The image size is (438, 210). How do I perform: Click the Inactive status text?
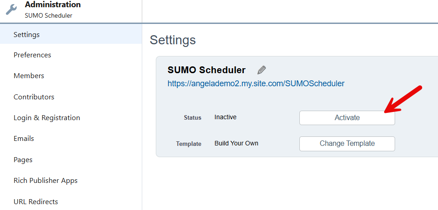point(225,117)
